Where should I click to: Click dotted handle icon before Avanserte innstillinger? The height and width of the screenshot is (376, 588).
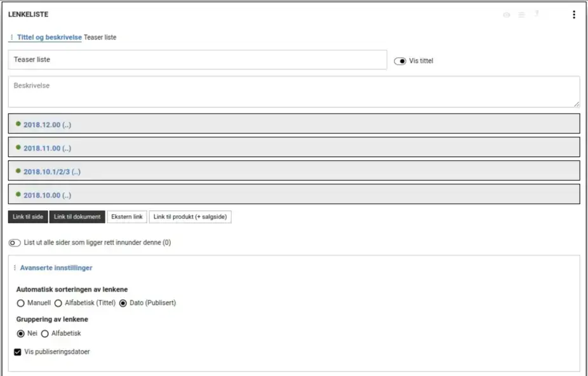15,267
